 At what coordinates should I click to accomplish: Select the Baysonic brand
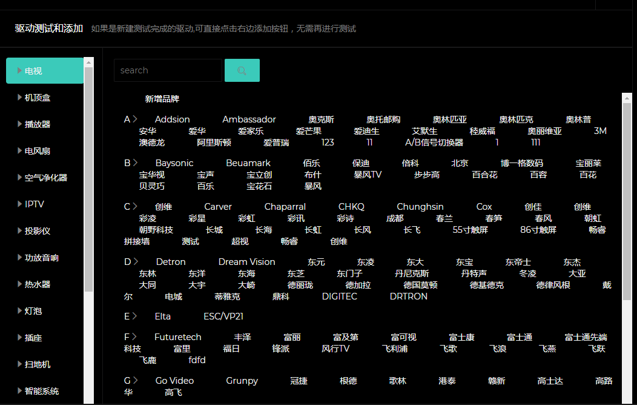point(174,163)
